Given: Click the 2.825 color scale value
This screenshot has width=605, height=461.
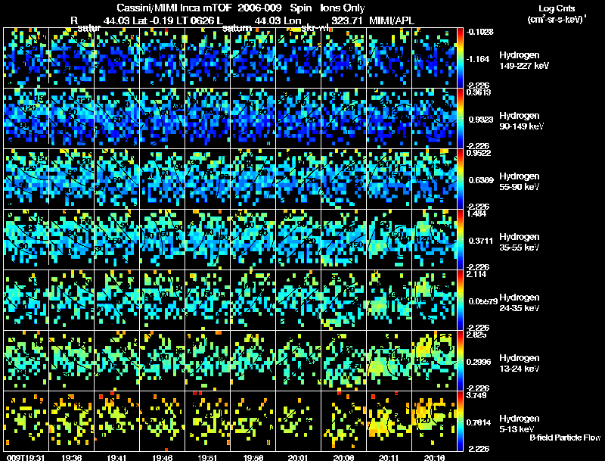Looking at the screenshot, I should pos(476,335).
